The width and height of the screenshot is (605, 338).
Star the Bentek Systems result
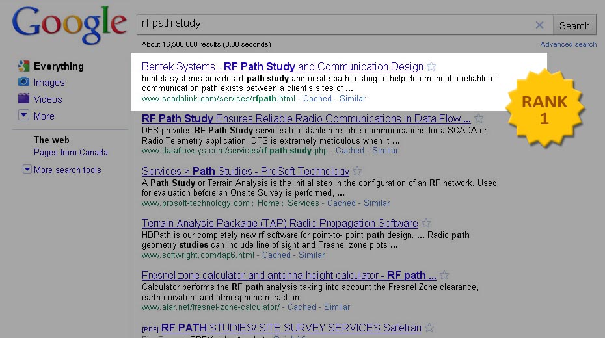[x=432, y=66]
